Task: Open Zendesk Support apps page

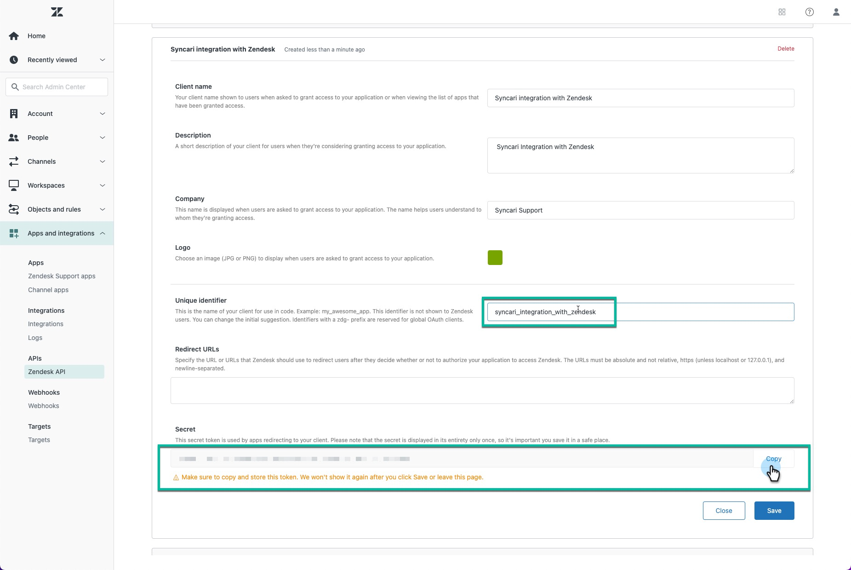Action: click(62, 276)
